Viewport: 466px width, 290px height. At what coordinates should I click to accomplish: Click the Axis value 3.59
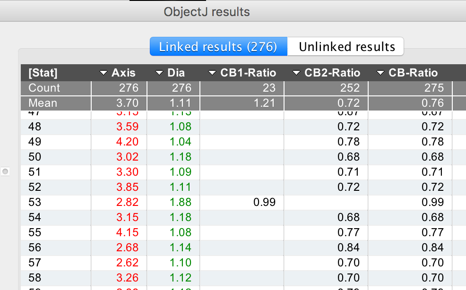127,127
